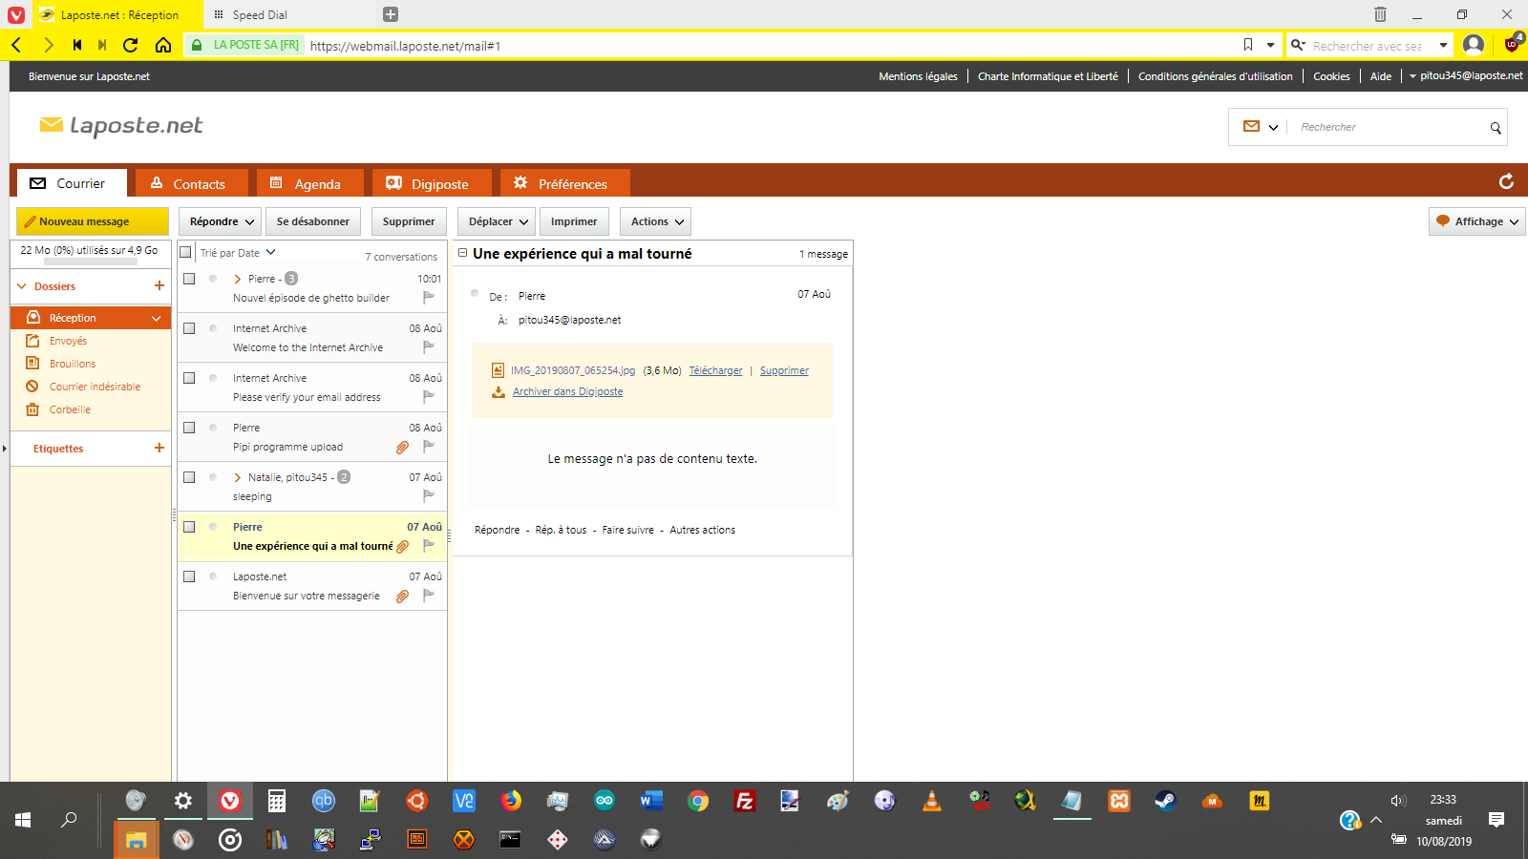Click the browser reload button

pos(131,45)
